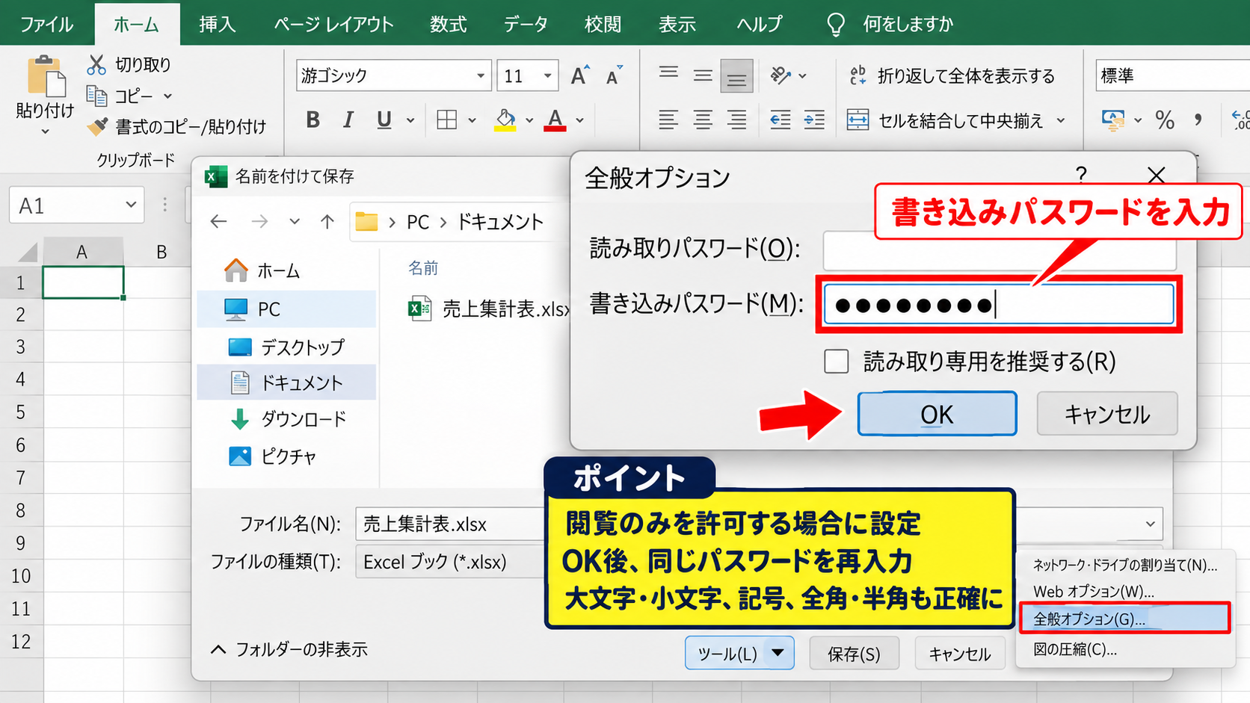
Task: Open the ファイル tab
Action: click(x=46, y=24)
